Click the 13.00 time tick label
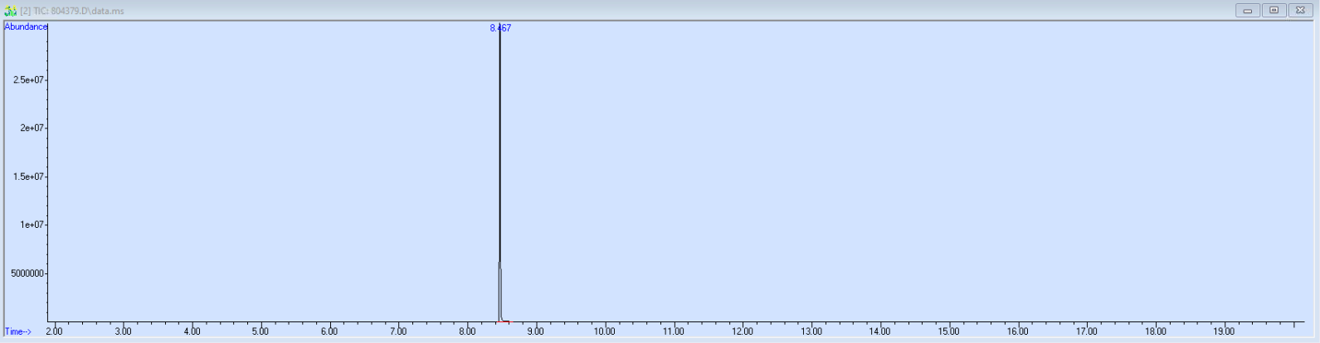1320x343 pixels. (811, 331)
